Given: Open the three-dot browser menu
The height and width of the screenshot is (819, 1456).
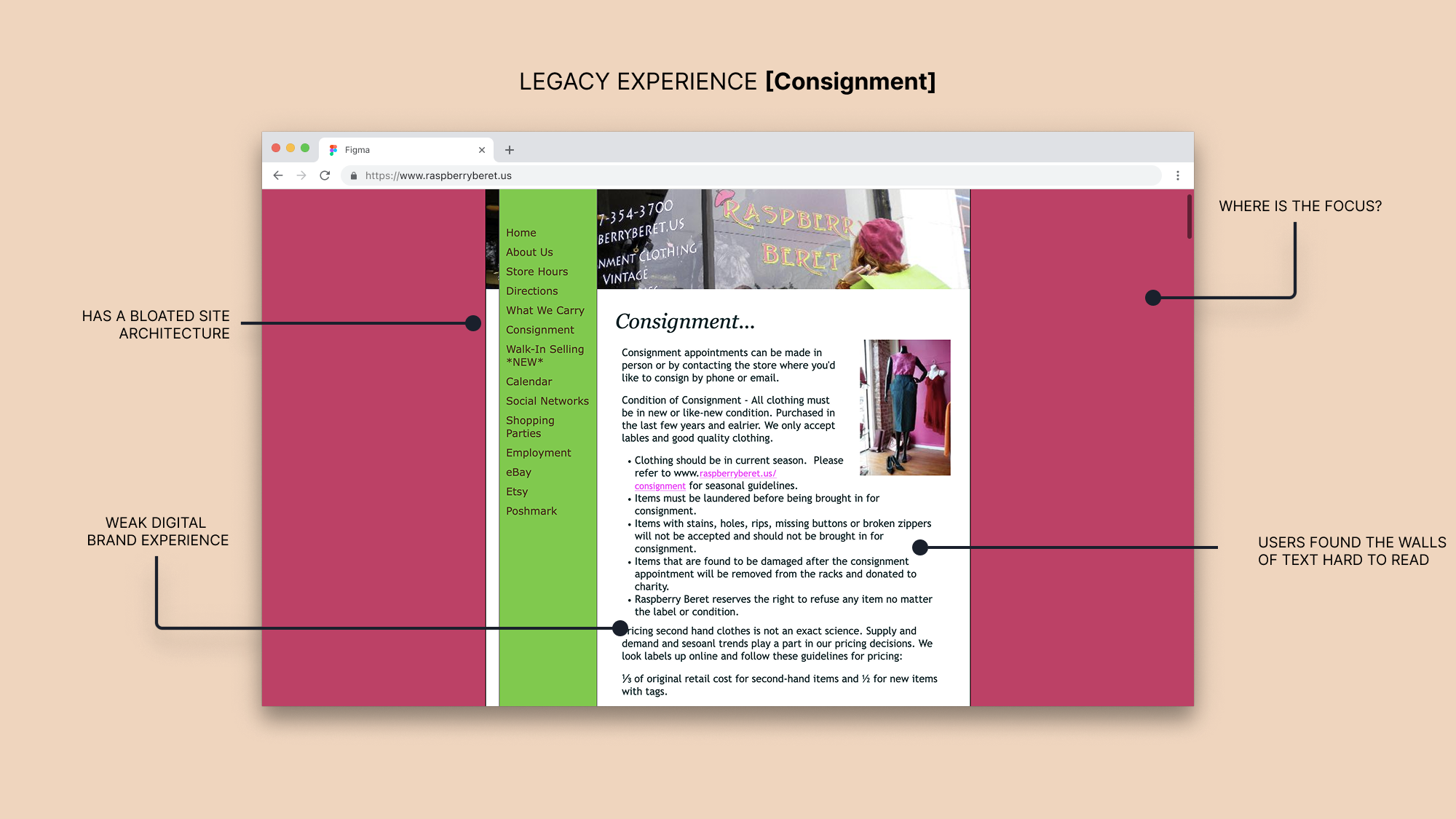Looking at the screenshot, I should (1178, 175).
